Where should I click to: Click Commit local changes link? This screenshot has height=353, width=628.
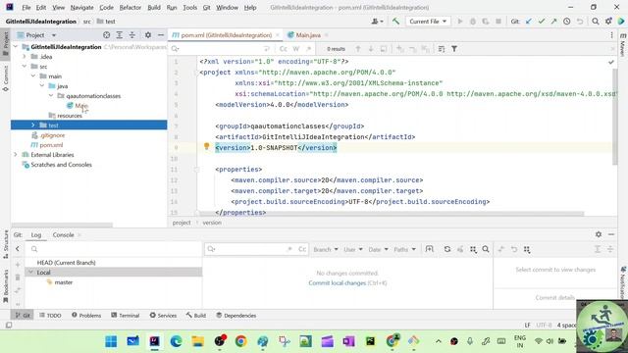point(338,283)
